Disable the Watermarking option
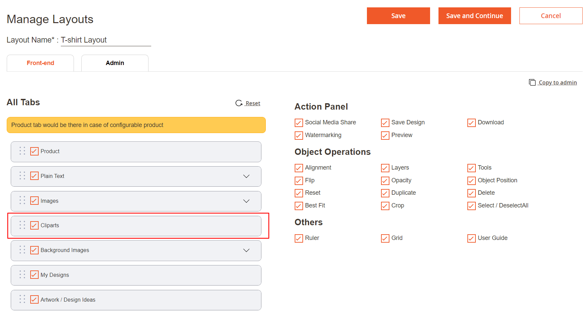 299,135
